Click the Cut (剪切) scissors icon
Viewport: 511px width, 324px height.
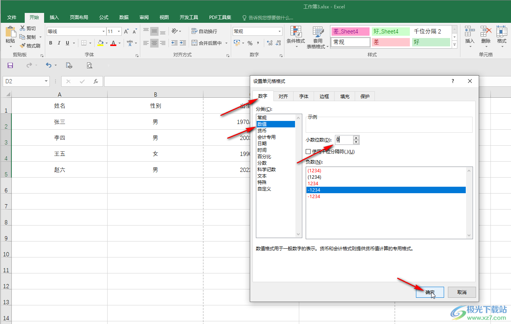(22, 28)
